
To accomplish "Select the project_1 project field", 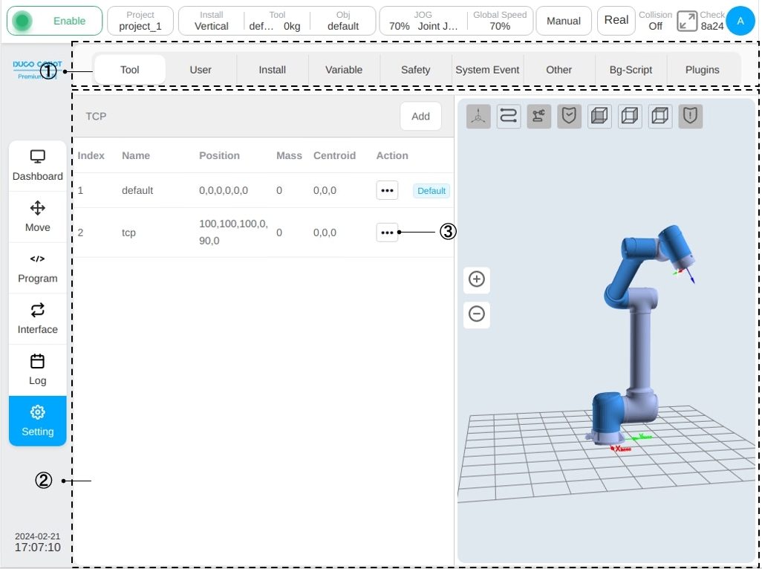I will click(140, 21).
